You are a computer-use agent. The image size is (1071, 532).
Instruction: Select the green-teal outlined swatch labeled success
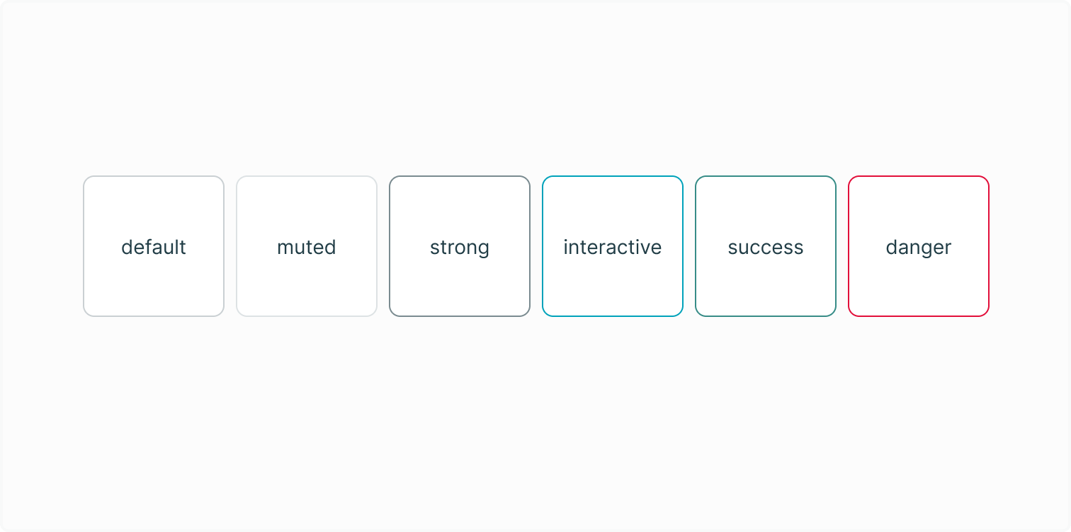click(x=766, y=283)
